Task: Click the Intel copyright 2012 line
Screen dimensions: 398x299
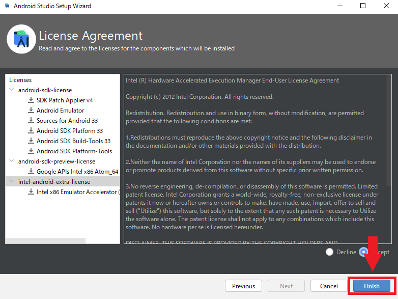Action: pos(200,97)
